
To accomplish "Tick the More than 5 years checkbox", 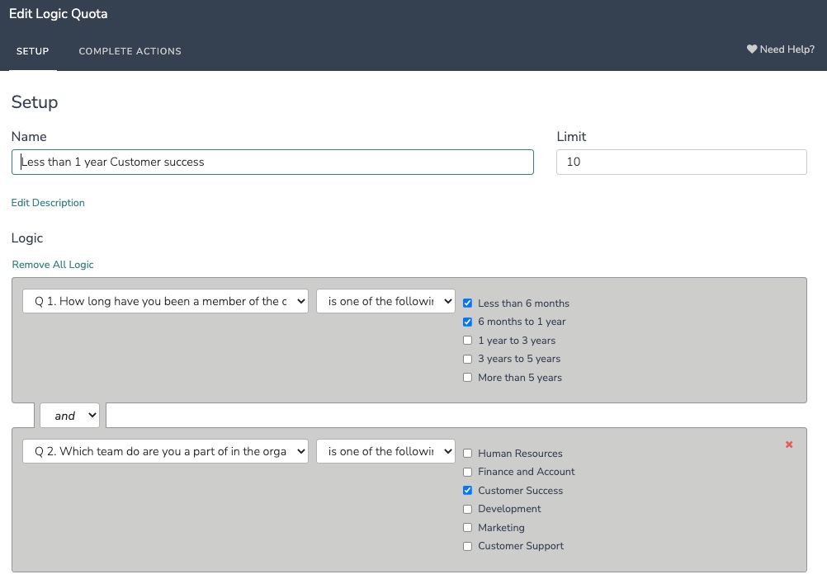I will [x=468, y=378].
